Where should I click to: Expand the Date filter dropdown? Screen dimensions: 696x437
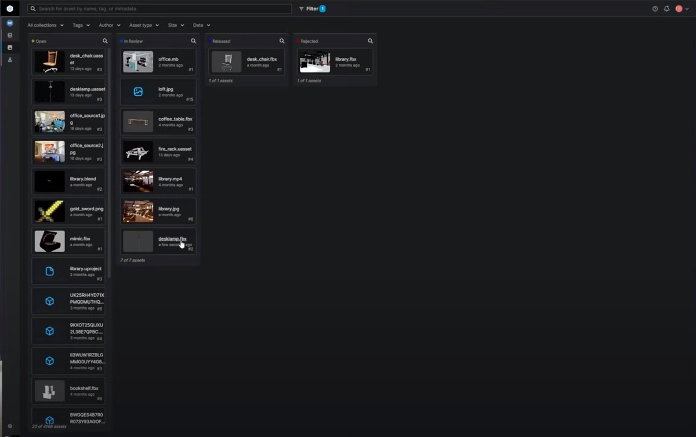(201, 26)
